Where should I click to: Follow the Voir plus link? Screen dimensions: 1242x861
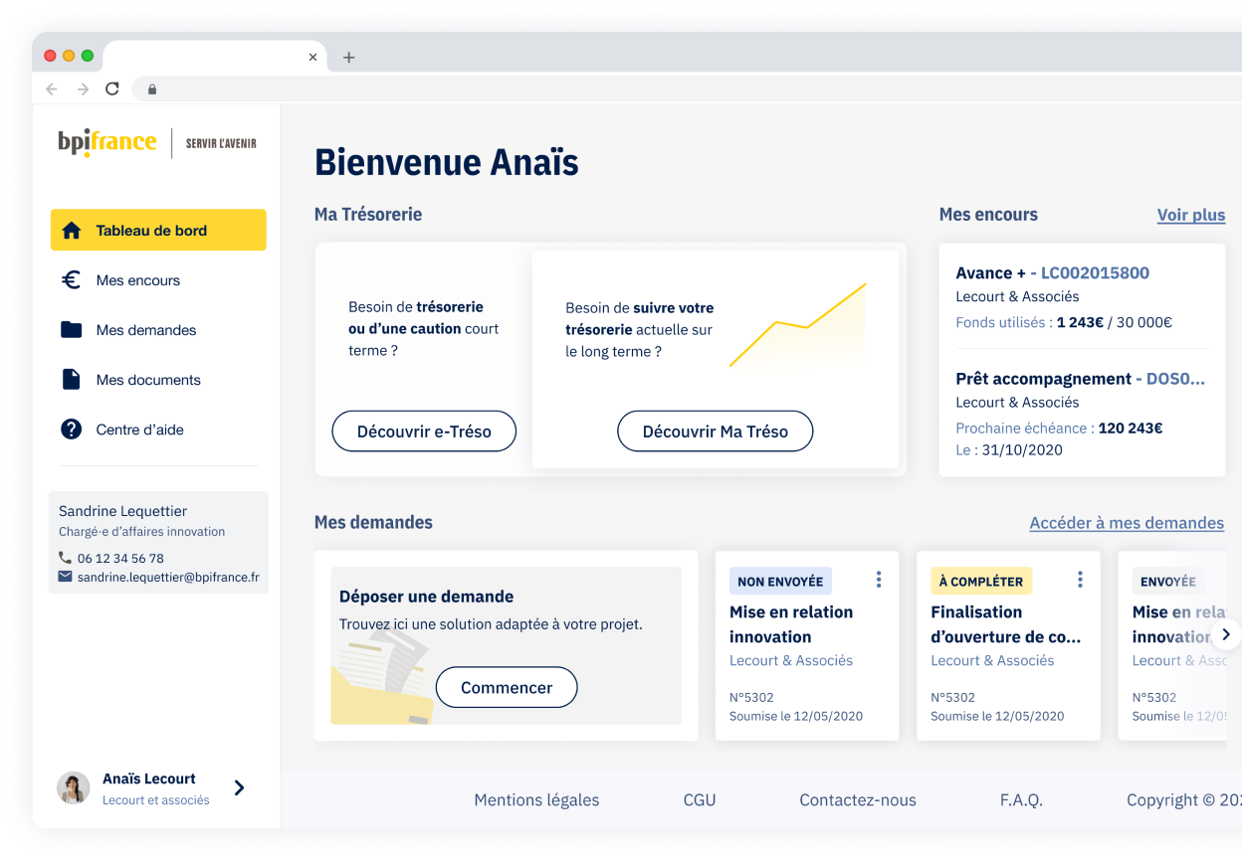pos(1191,215)
